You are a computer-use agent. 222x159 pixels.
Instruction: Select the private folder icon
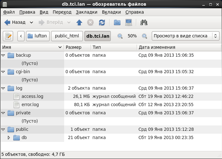coord(11,113)
